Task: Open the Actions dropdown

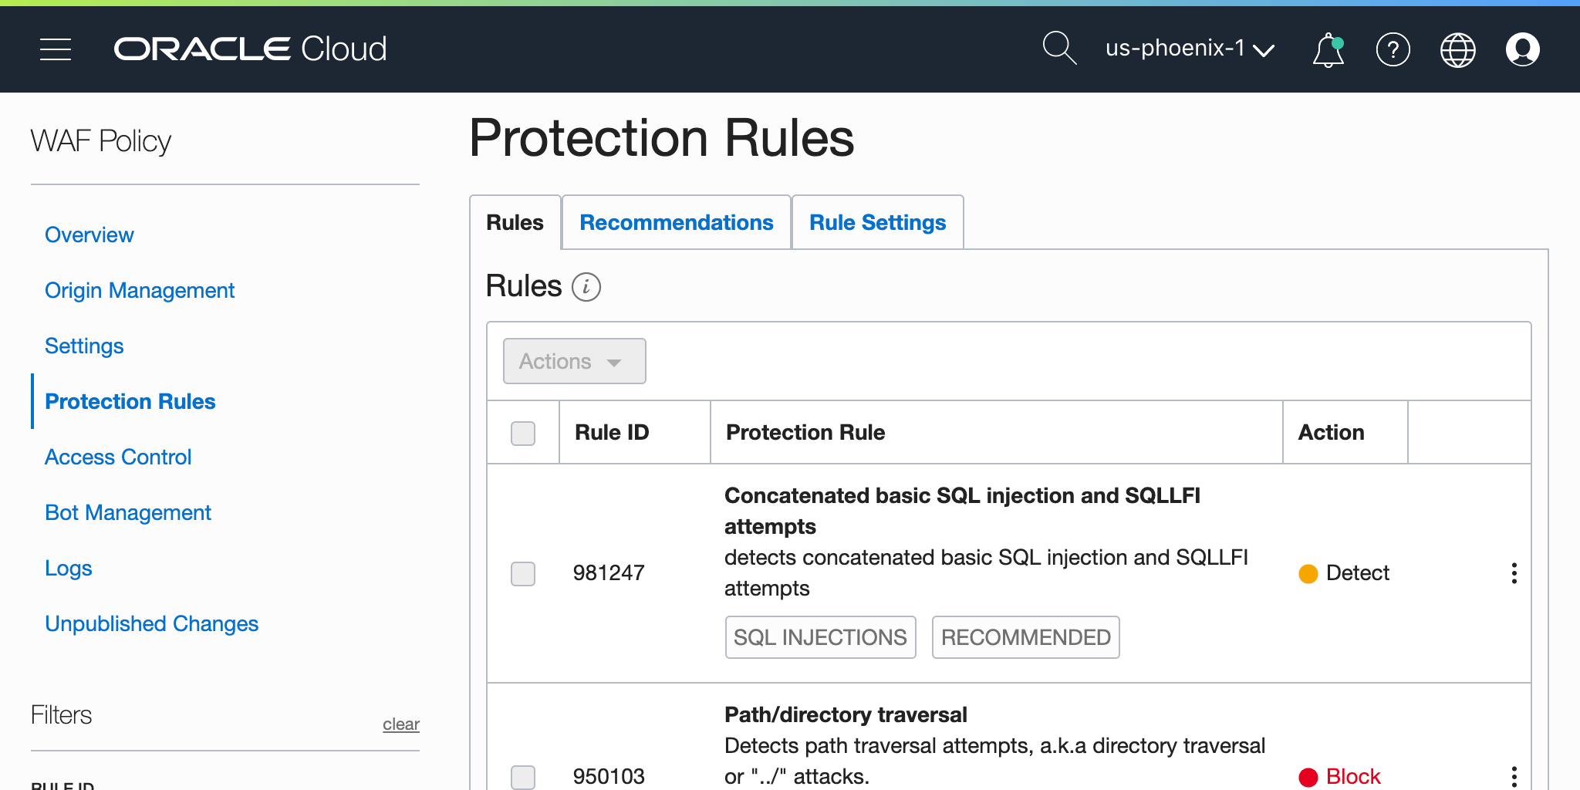Action: pos(574,361)
